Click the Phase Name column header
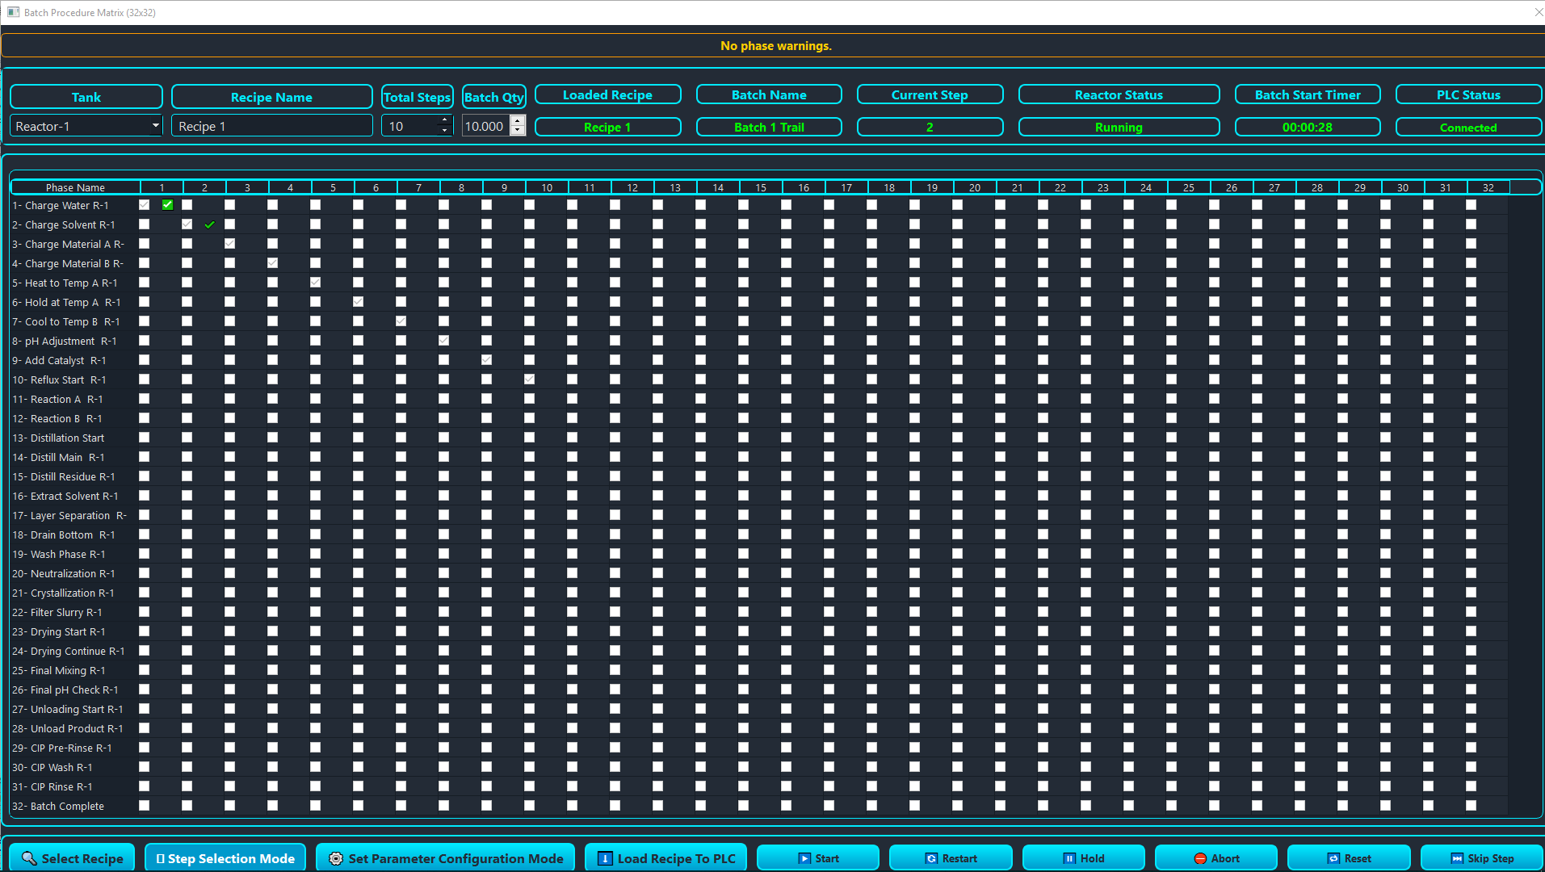 75,187
